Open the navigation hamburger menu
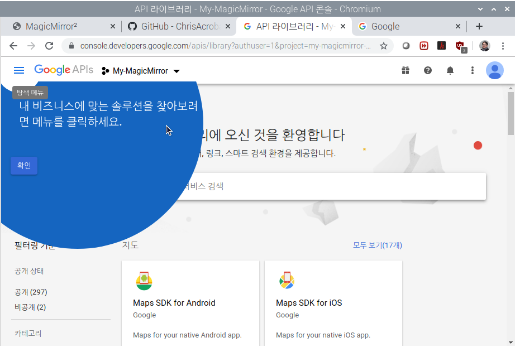This screenshot has width=515, height=347. [x=19, y=70]
